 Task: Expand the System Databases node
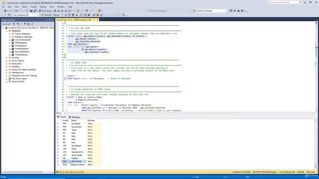point(9,34)
